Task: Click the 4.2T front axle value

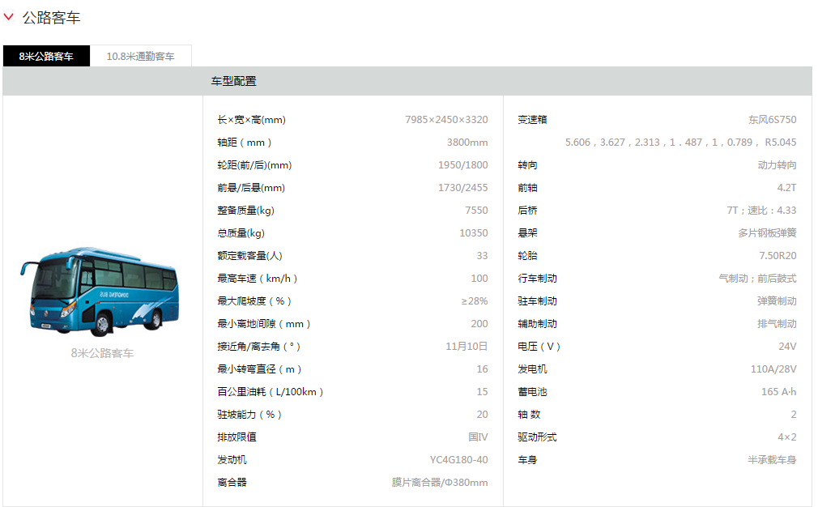Action: coord(786,188)
